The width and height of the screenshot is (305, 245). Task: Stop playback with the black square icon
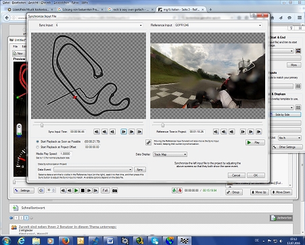coord(83,191)
